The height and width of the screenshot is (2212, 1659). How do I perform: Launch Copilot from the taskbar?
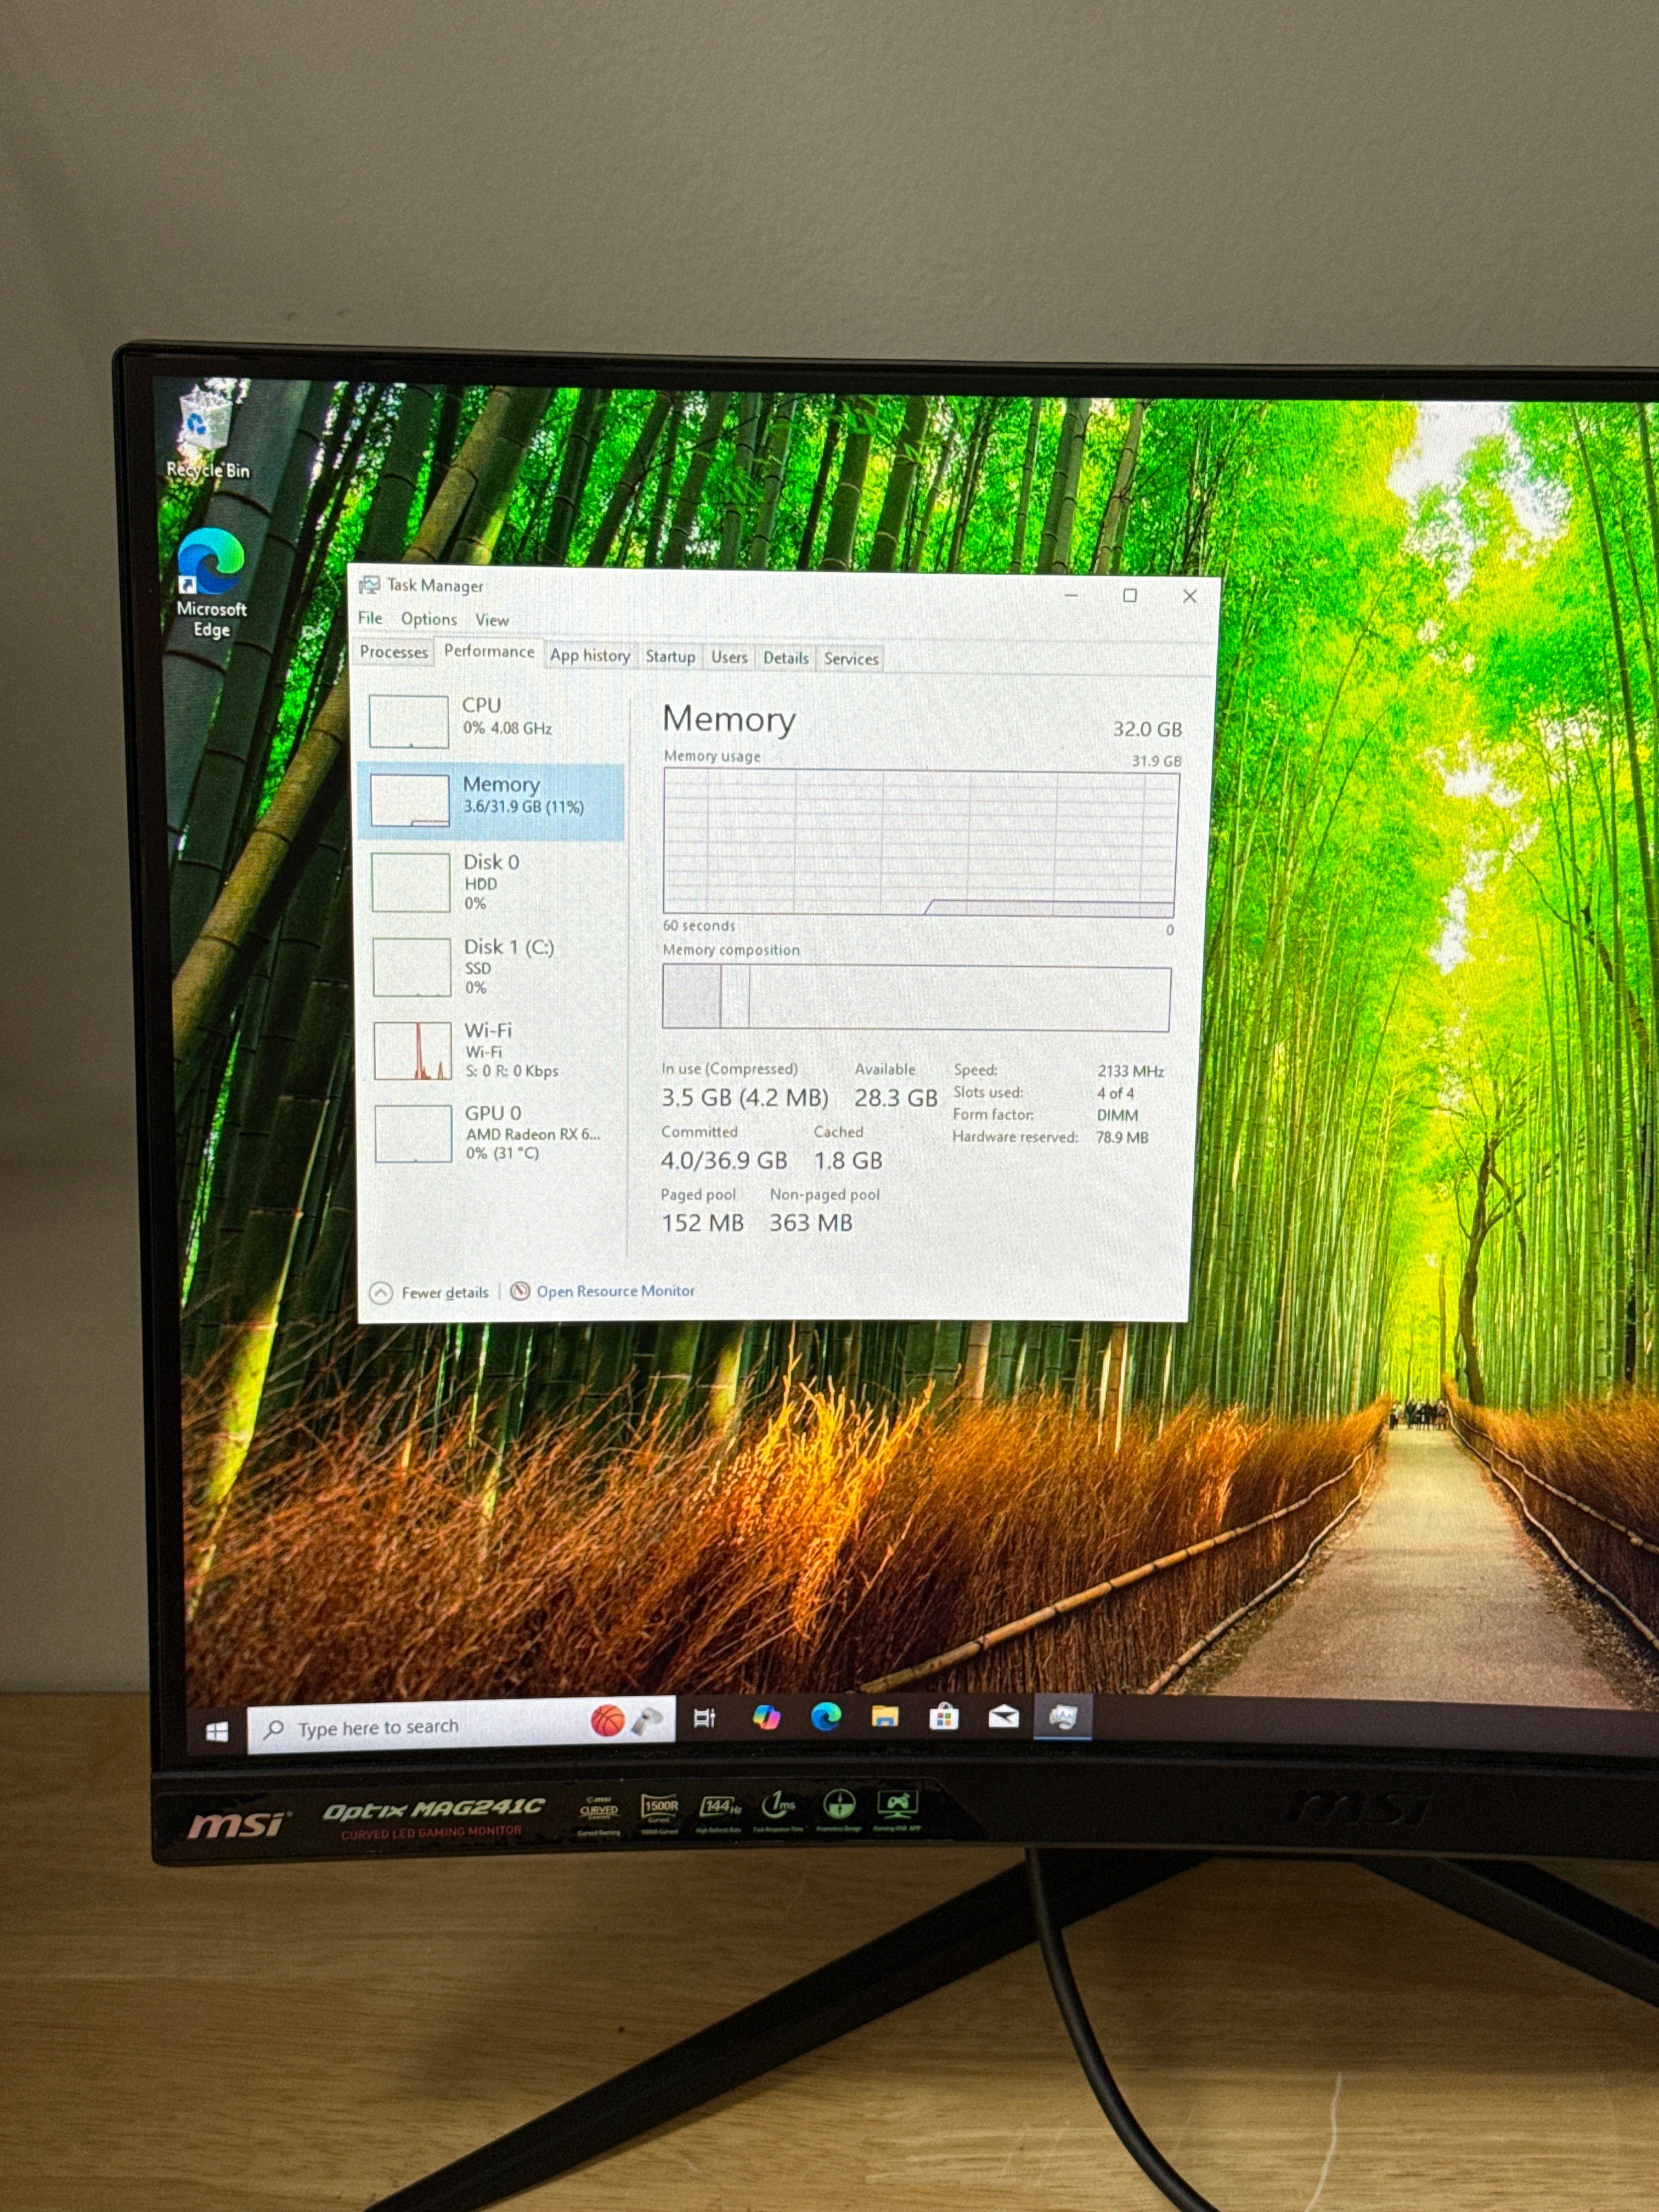pos(766,1717)
